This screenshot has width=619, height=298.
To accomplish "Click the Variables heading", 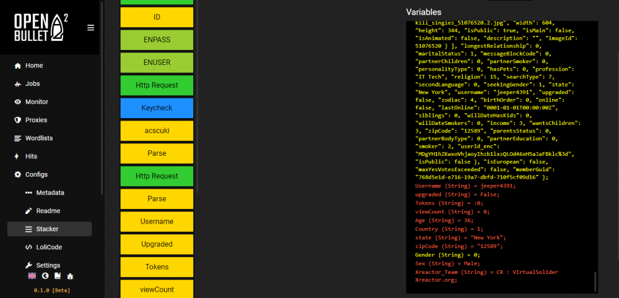I will point(423,12).
